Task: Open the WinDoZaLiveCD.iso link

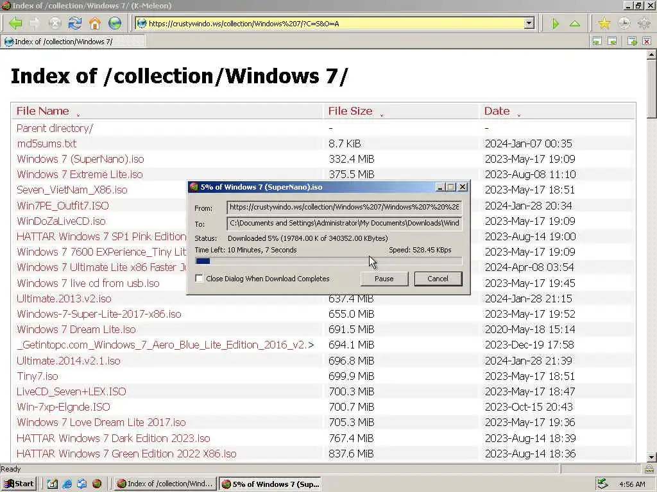Action: click(61, 221)
